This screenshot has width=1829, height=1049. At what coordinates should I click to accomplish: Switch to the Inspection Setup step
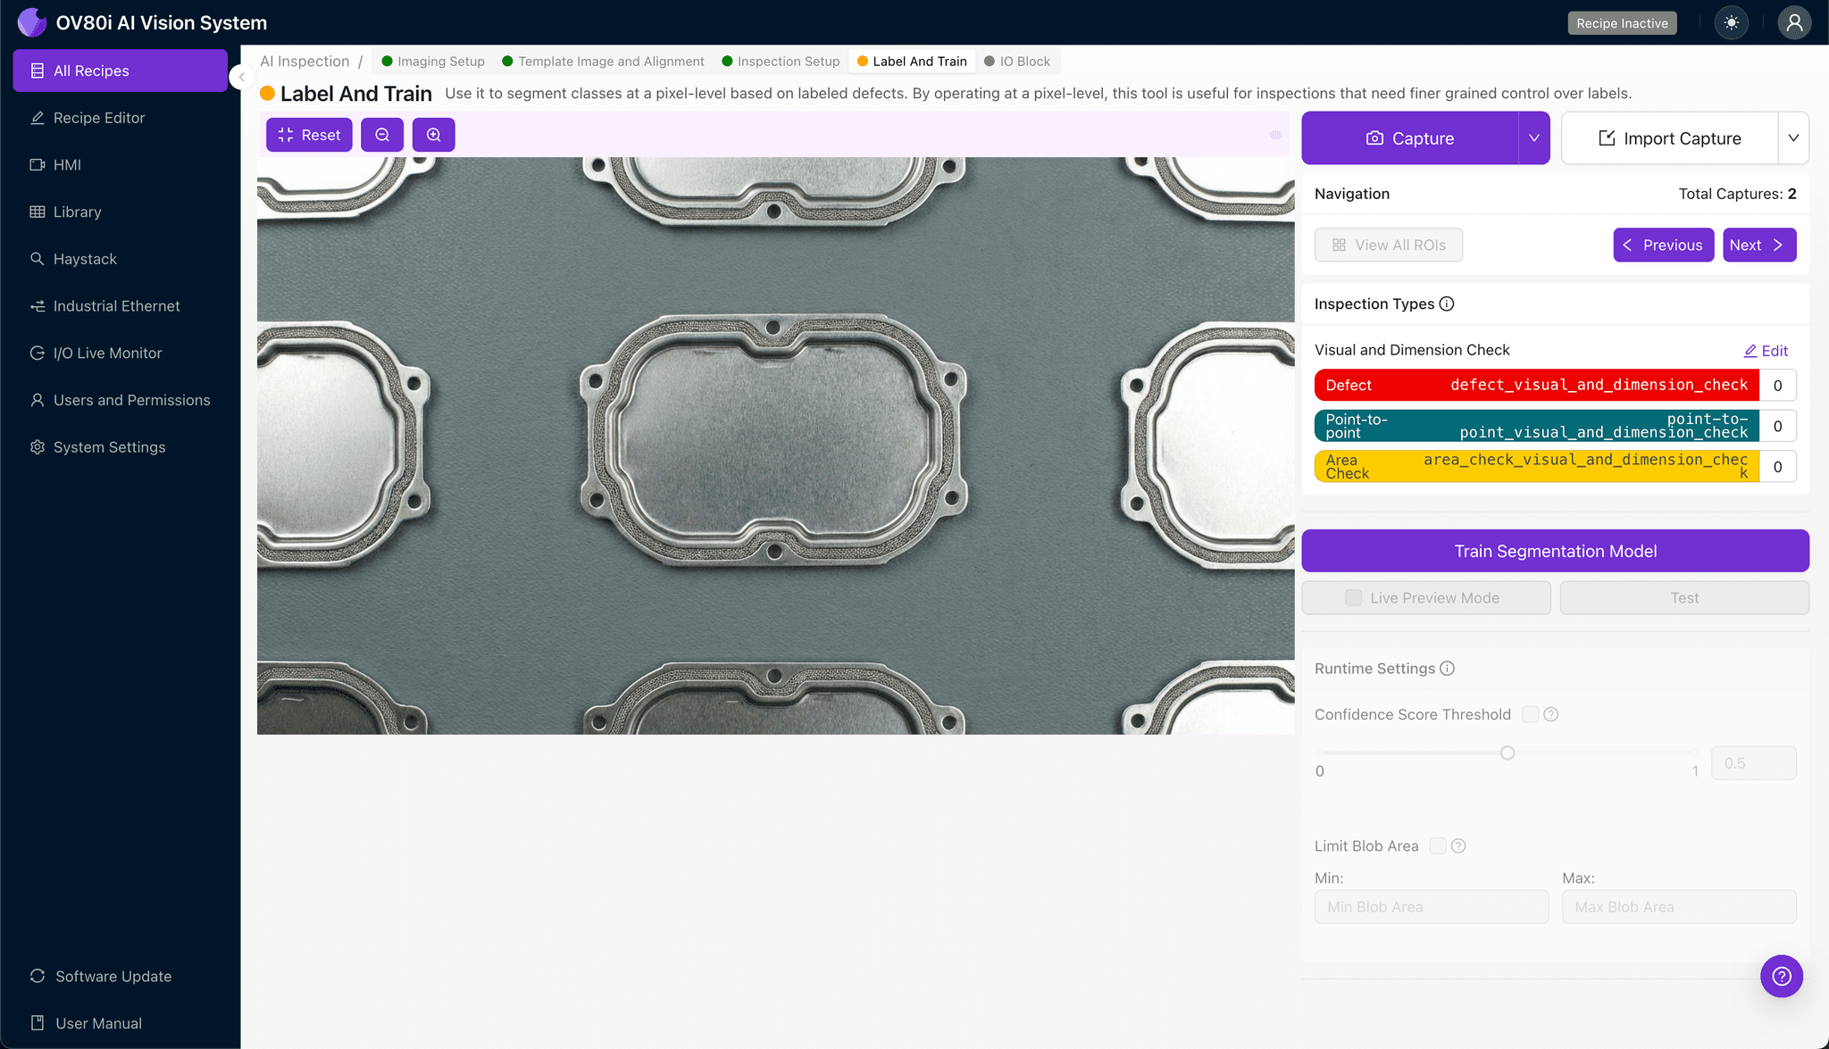tap(781, 62)
